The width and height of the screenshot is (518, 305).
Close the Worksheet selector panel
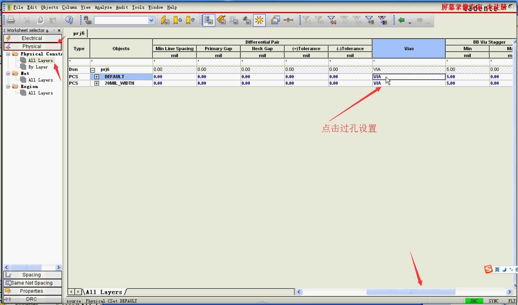(x=59, y=30)
